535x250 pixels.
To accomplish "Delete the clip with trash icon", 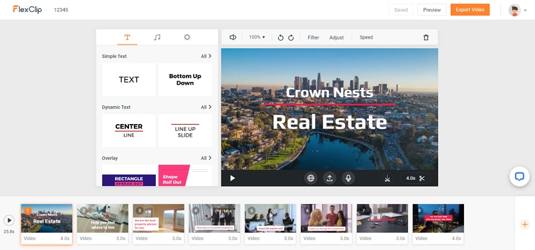I will (426, 37).
